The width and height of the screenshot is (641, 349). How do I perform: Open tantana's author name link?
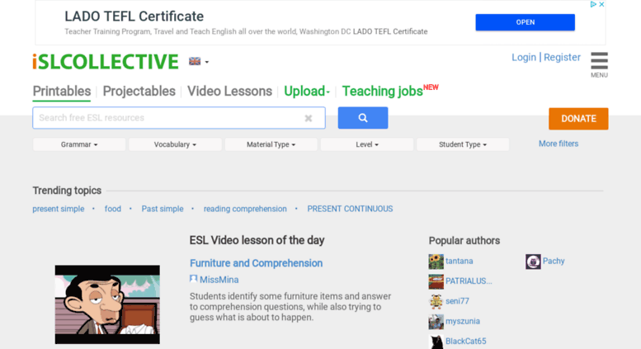[x=459, y=262]
